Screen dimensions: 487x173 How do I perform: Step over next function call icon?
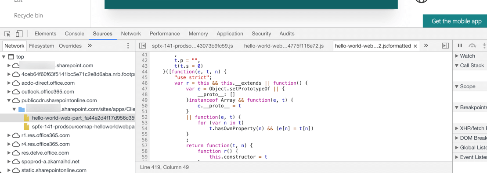pyautogui.click(x=473, y=46)
